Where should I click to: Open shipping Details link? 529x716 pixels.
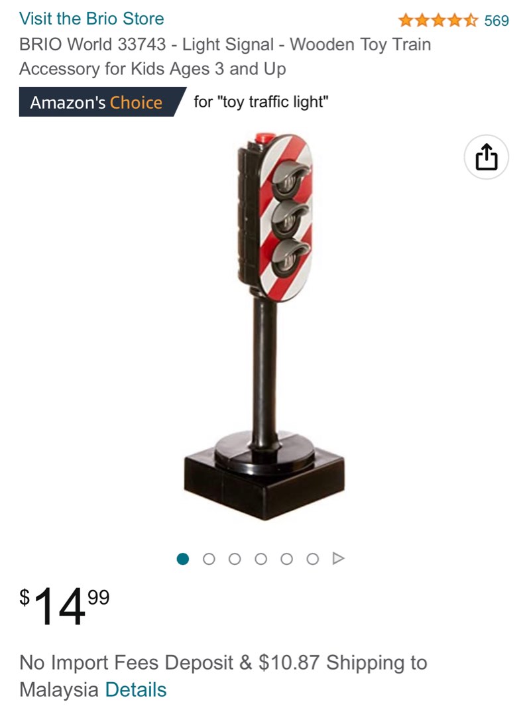pyautogui.click(x=135, y=689)
